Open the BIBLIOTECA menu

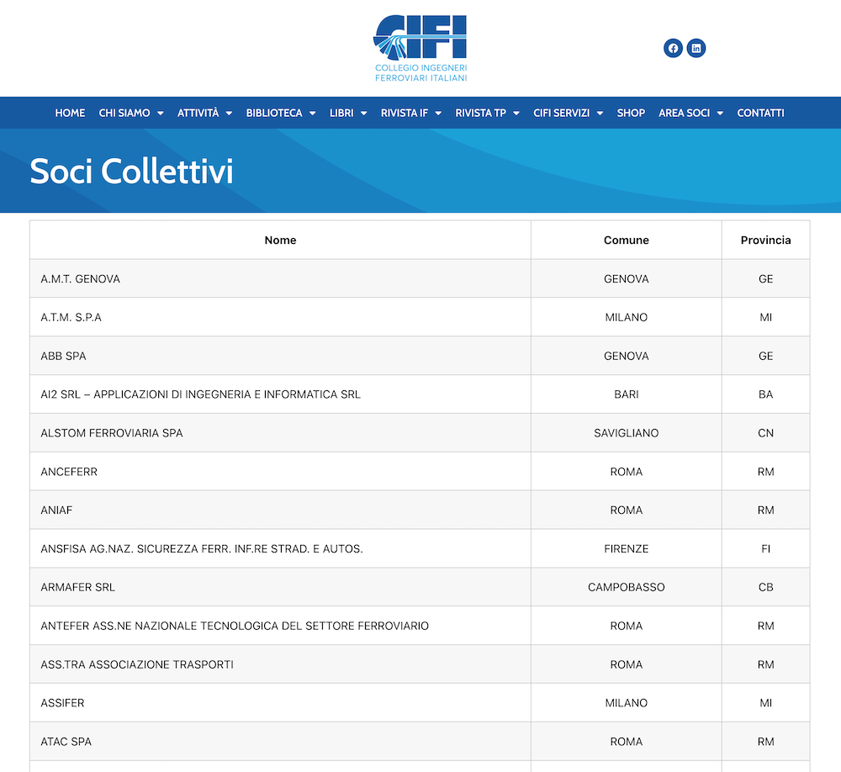tap(274, 114)
